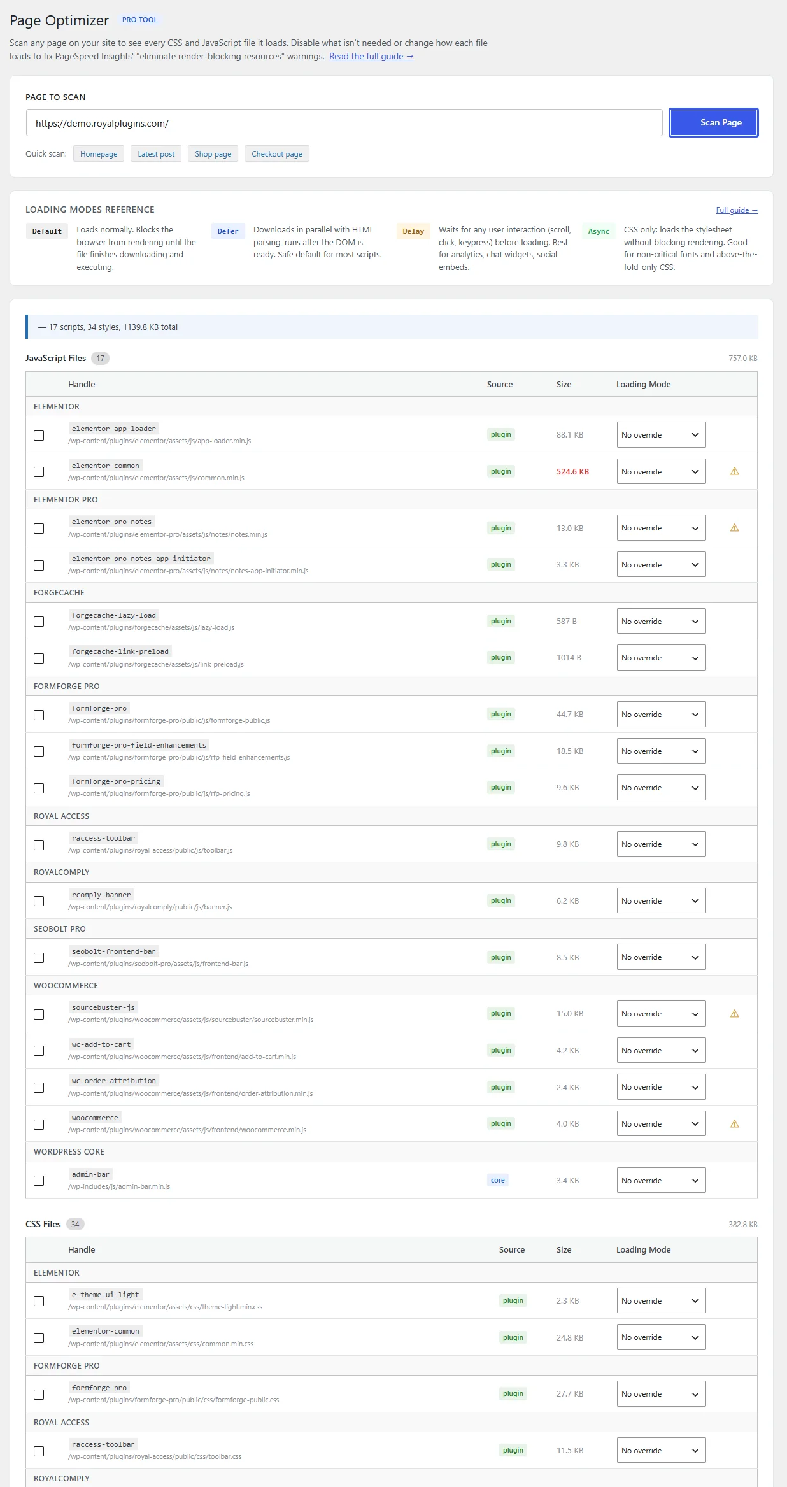Click plugin source tag for wc-add-to-cart
The image size is (787, 1487).
(x=501, y=1050)
